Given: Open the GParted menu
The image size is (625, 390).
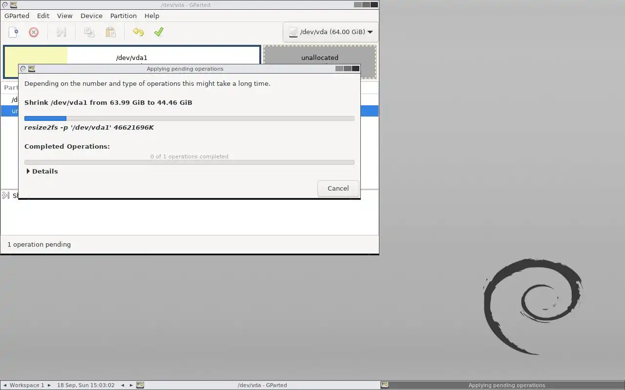Looking at the screenshot, I should tap(17, 16).
